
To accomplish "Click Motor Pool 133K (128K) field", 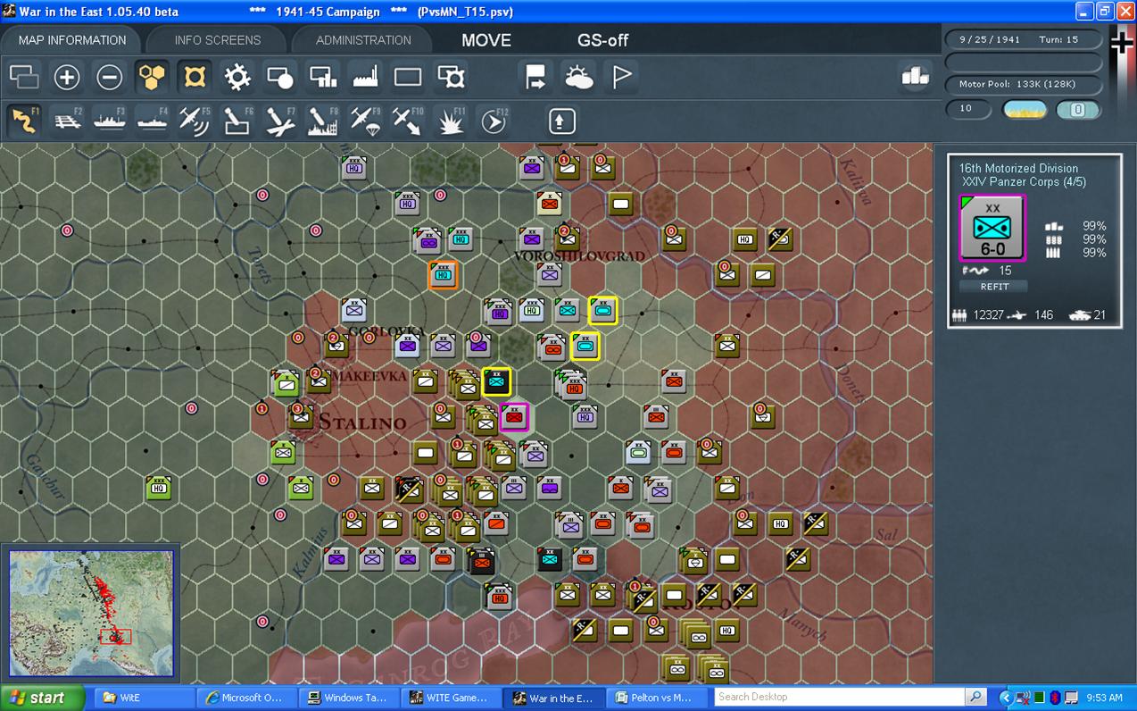I will (x=1024, y=84).
